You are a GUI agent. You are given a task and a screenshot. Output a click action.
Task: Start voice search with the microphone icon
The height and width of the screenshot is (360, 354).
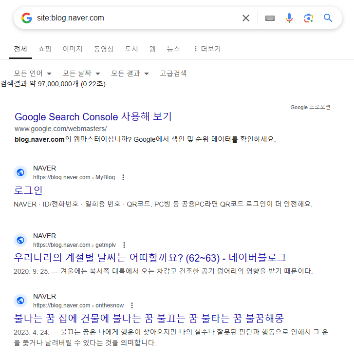coord(289,18)
